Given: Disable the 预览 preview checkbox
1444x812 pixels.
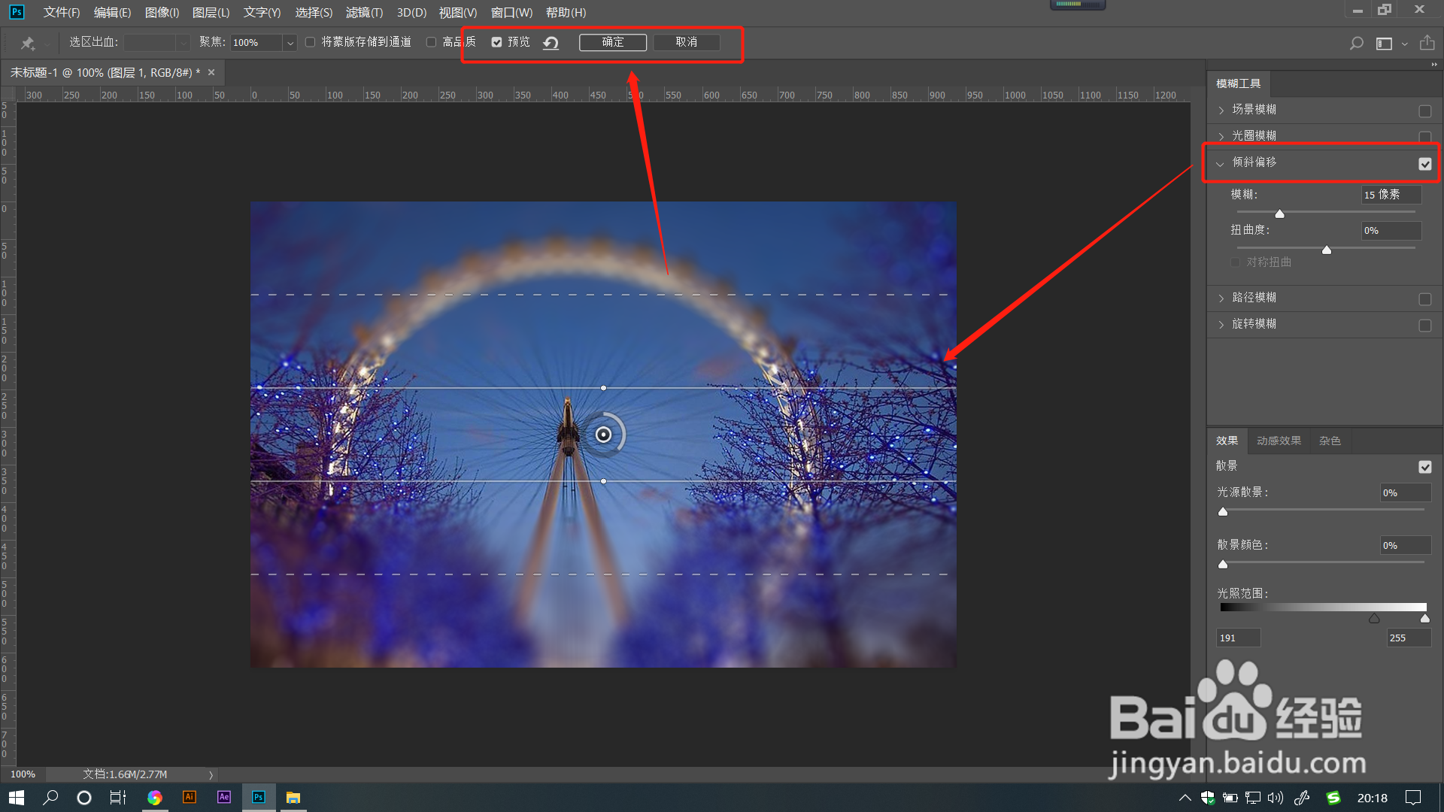Looking at the screenshot, I should pos(496,42).
